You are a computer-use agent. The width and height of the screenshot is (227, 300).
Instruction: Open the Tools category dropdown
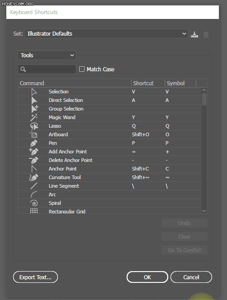(x=47, y=55)
